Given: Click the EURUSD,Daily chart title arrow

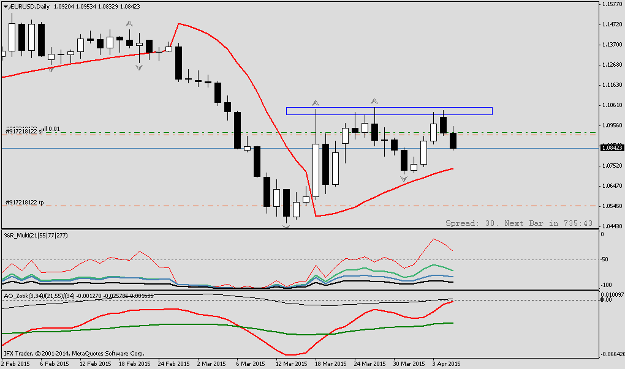Looking at the screenshot, I should tap(6, 7).
